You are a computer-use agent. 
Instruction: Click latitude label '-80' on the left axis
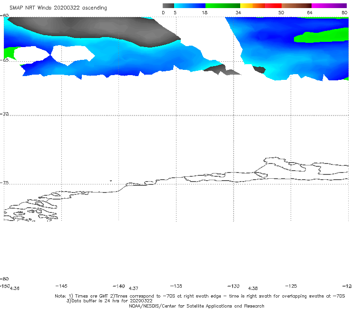[x=4, y=279]
